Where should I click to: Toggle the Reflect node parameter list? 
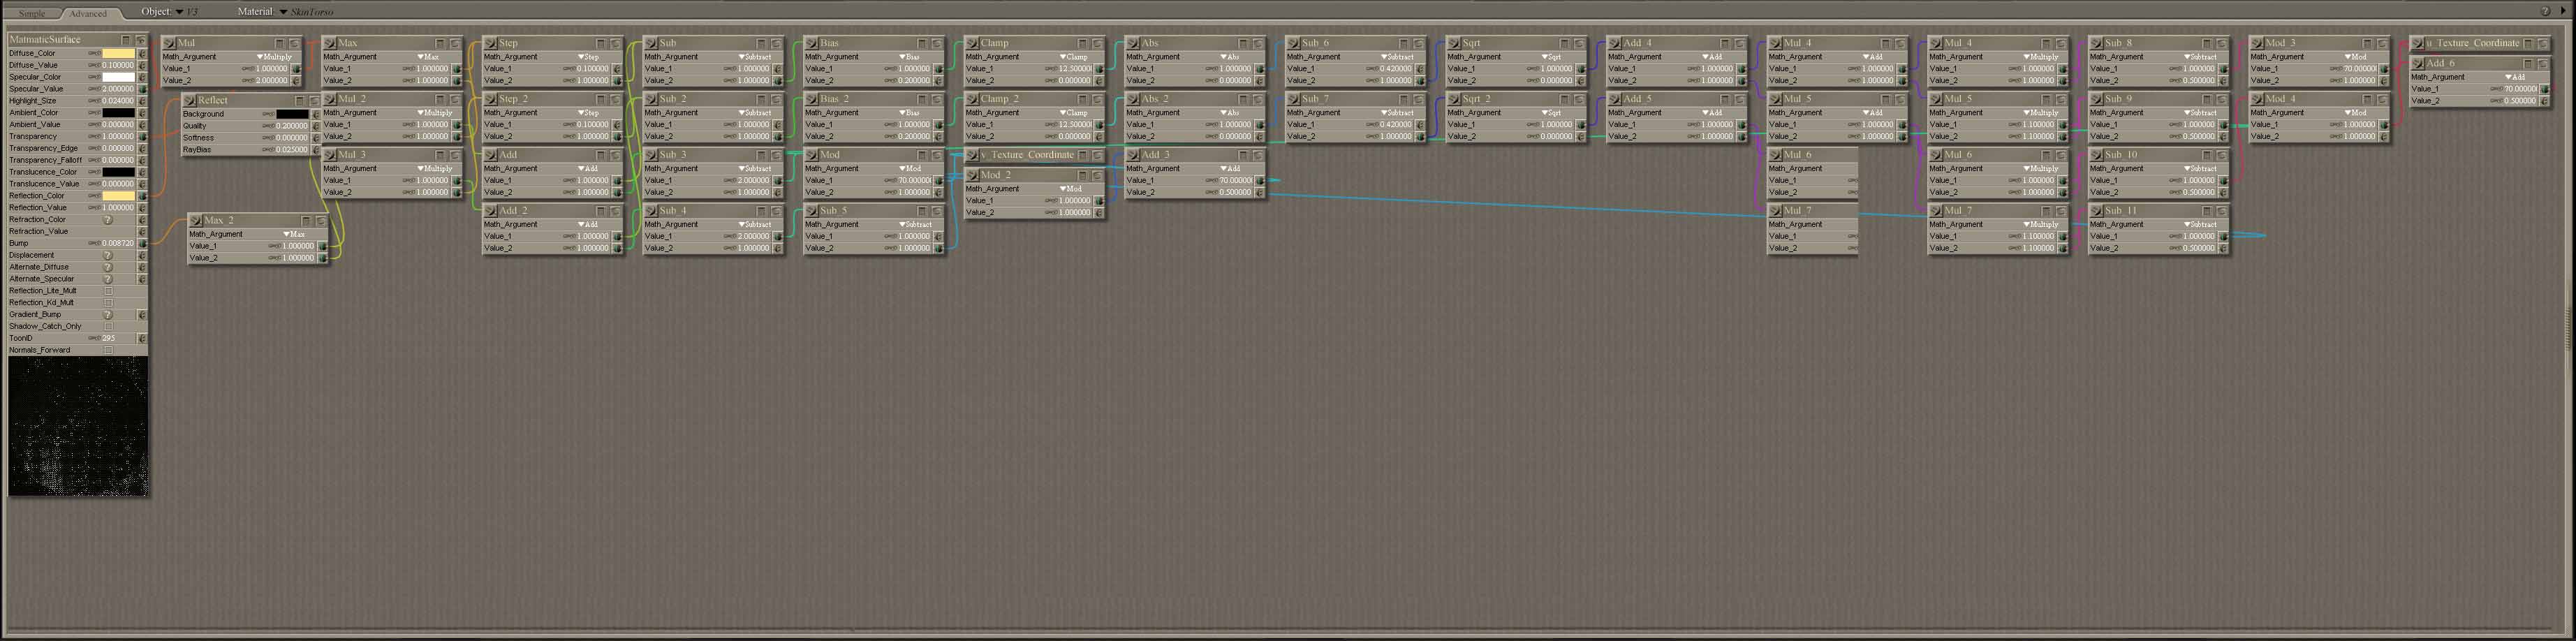299,100
